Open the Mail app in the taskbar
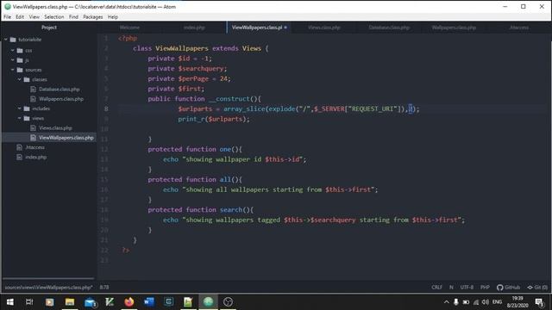This screenshot has width=552, height=310. [x=90, y=302]
